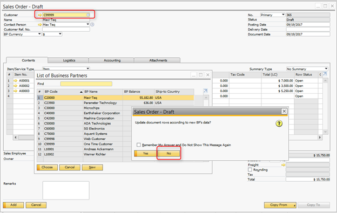Open the Contact Person dropdown
The image size is (337, 213).
(x=87, y=24)
